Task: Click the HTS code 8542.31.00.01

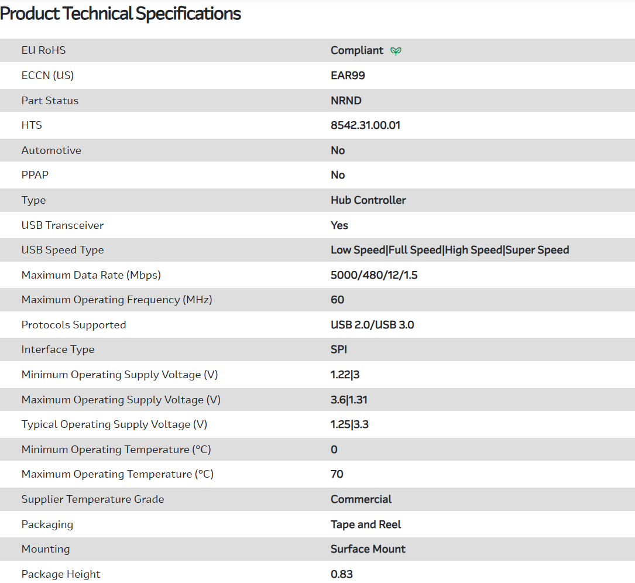Action: pyautogui.click(x=365, y=125)
